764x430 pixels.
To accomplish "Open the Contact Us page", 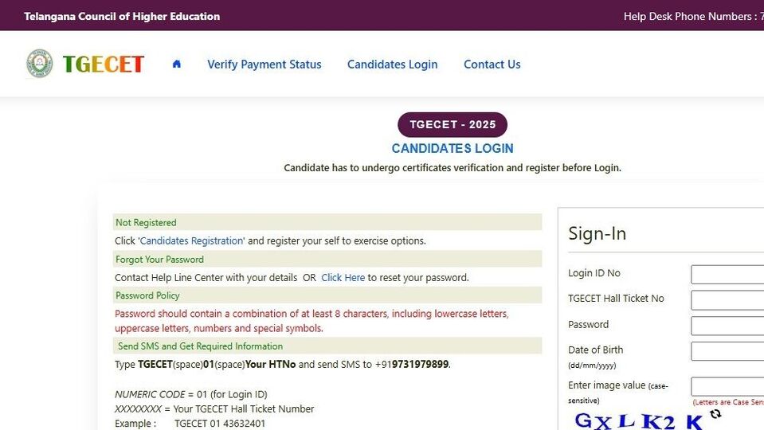I will click(492, 64).
